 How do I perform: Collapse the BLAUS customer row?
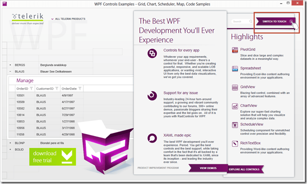10,71
